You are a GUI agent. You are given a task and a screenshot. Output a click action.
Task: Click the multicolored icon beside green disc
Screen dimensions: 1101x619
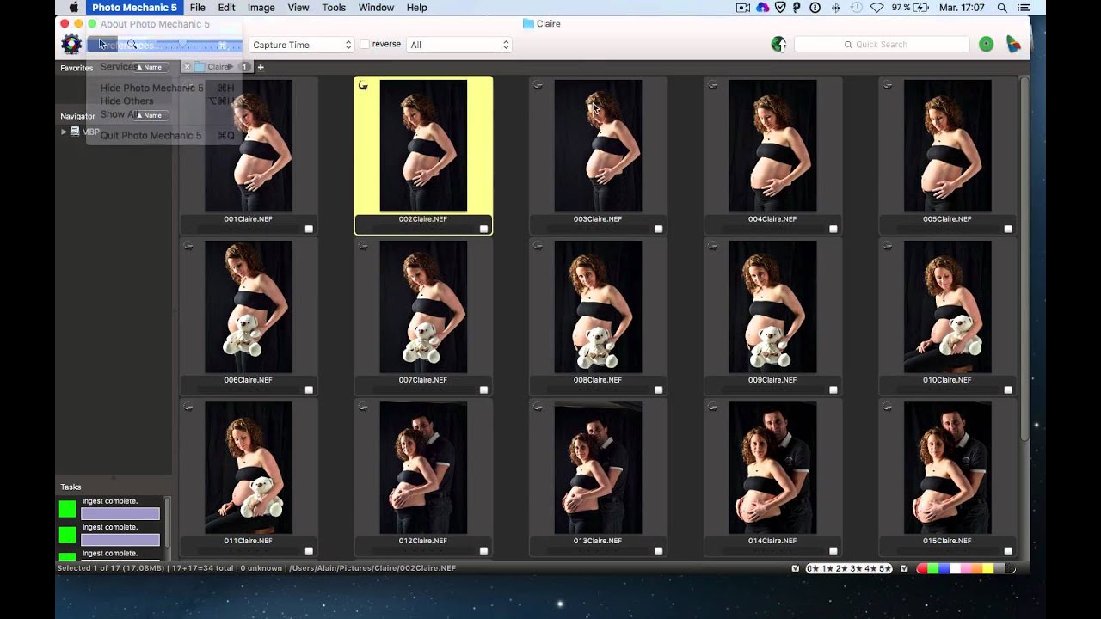(x=1014, y=44)
